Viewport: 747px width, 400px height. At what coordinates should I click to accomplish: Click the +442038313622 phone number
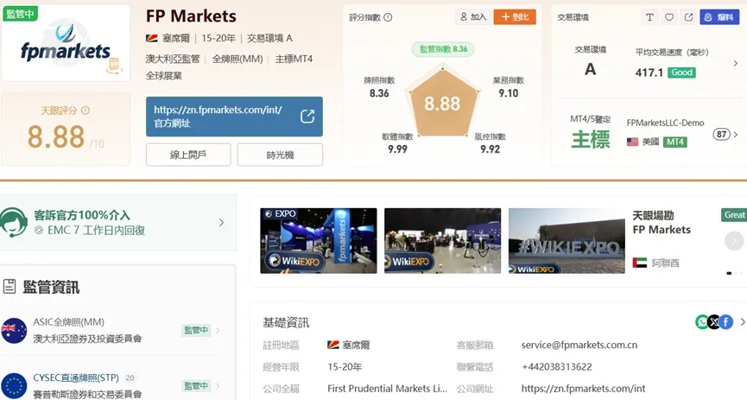556,366
